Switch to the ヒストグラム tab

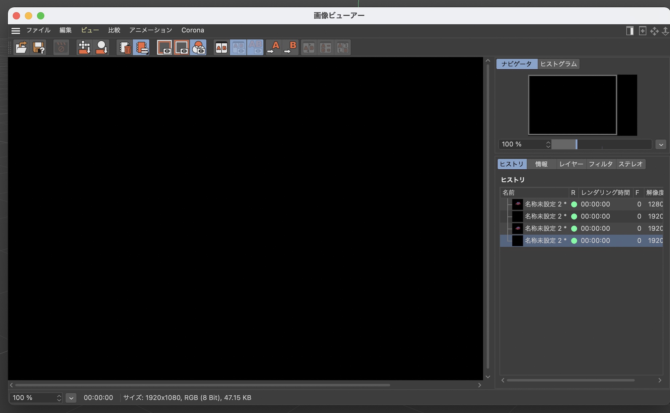tap(558, 64)
